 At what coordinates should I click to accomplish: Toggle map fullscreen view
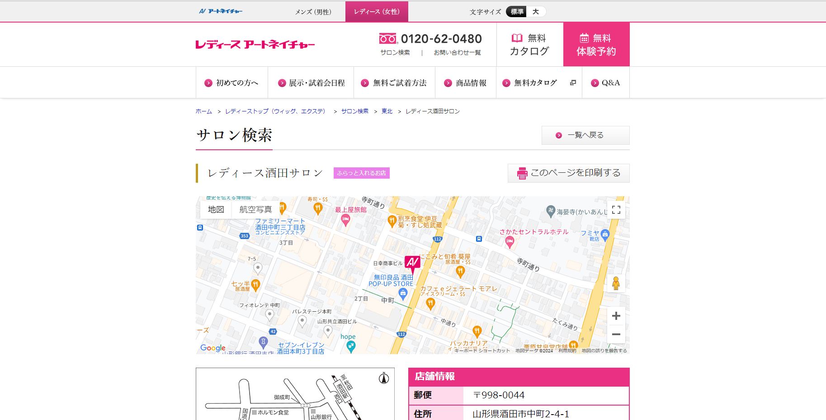(x=616, y=210)
